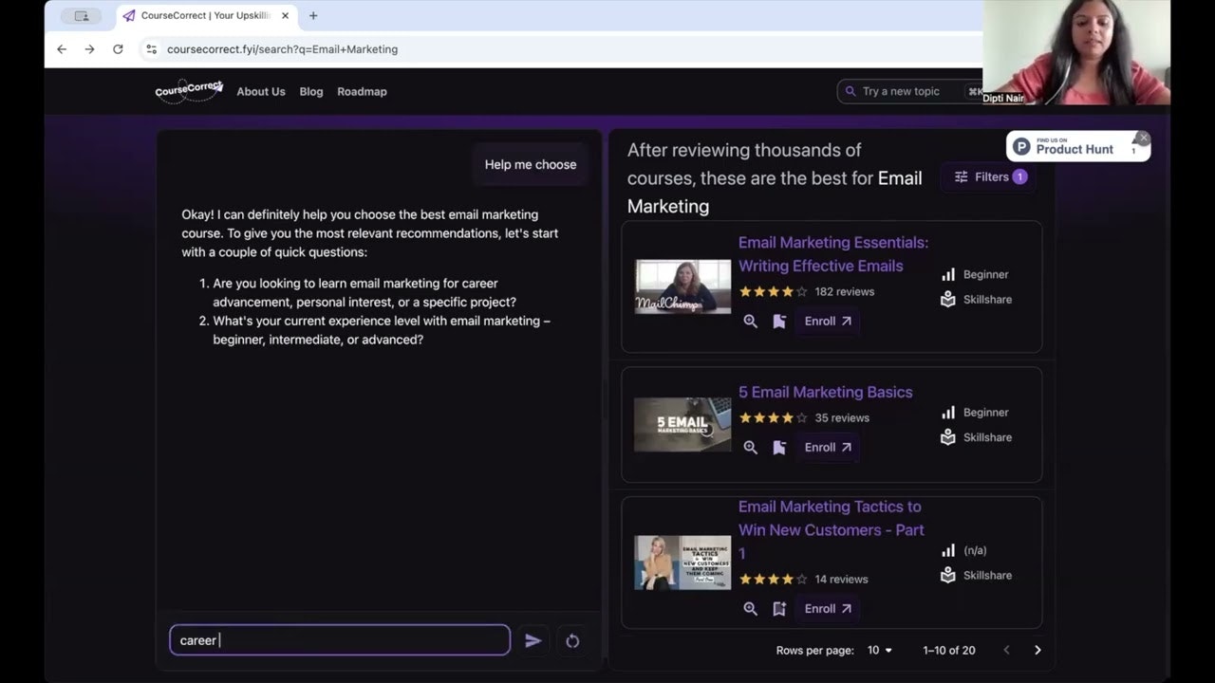Click the 5 Email Marketing Basics thumbnail
This screenshot has height=683, width=1215.
(x=682, y=424)
